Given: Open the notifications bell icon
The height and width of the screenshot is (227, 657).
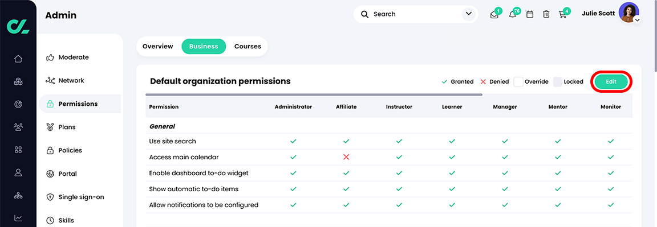Looking at the screenshot, I should (512, 15).
